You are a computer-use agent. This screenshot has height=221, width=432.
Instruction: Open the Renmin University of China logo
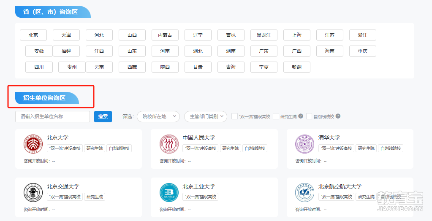pyautogui.click(x=169, y=144)
